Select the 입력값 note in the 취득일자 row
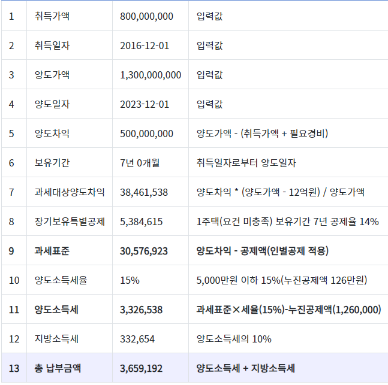Screen dimensions: 388x385 coord(209,46)
